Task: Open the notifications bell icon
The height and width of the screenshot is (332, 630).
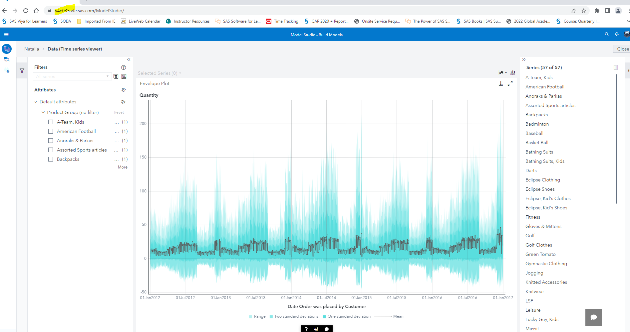Action: click(616, 34)
